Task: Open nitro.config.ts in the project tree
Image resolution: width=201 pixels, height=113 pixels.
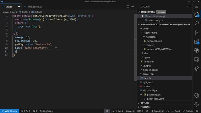Action: pos(165,90)
